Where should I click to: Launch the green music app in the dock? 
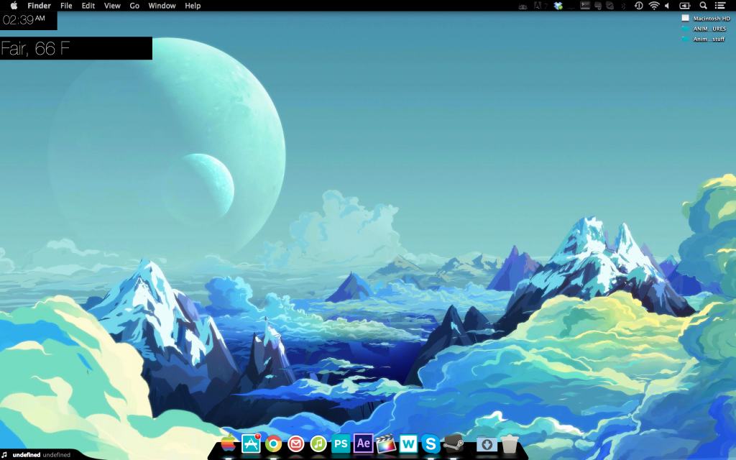[318, 443]
